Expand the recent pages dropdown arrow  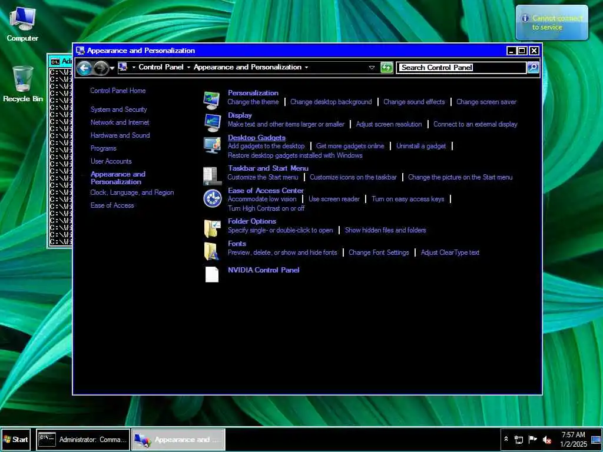point(112,68)
